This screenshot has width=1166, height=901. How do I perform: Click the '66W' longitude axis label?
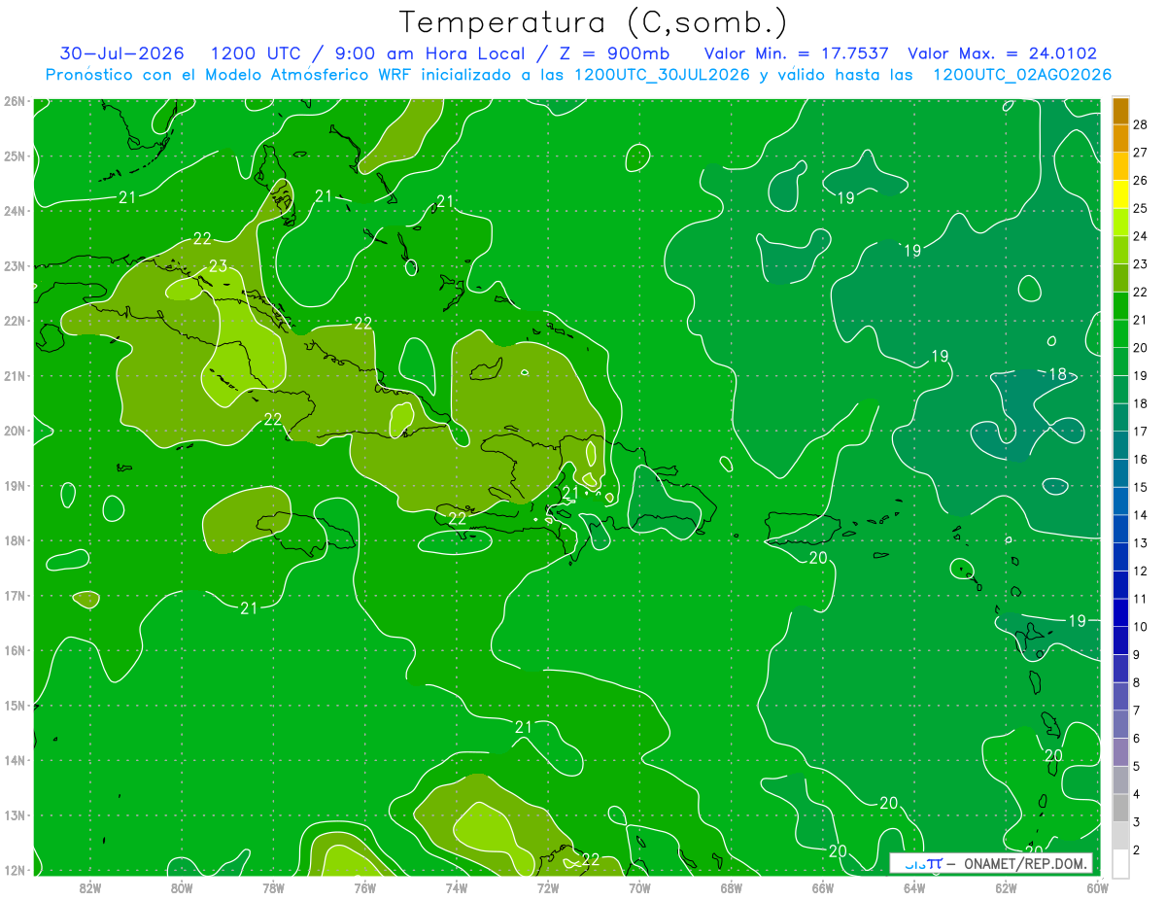point(822,887)
